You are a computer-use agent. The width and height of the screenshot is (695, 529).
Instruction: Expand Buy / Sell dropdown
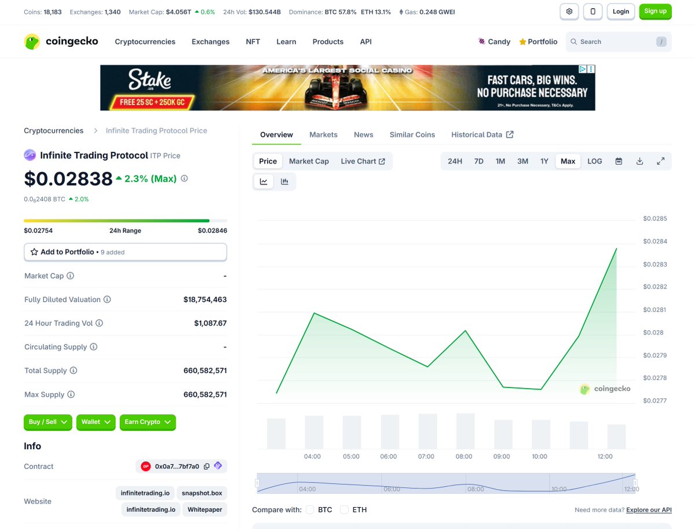[x=47, y=422]
